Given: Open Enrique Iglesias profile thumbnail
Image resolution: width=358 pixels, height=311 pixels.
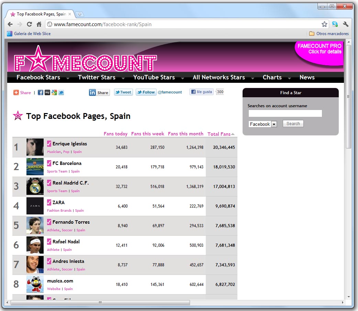Looking at the screenshot, I should [35, 147].
